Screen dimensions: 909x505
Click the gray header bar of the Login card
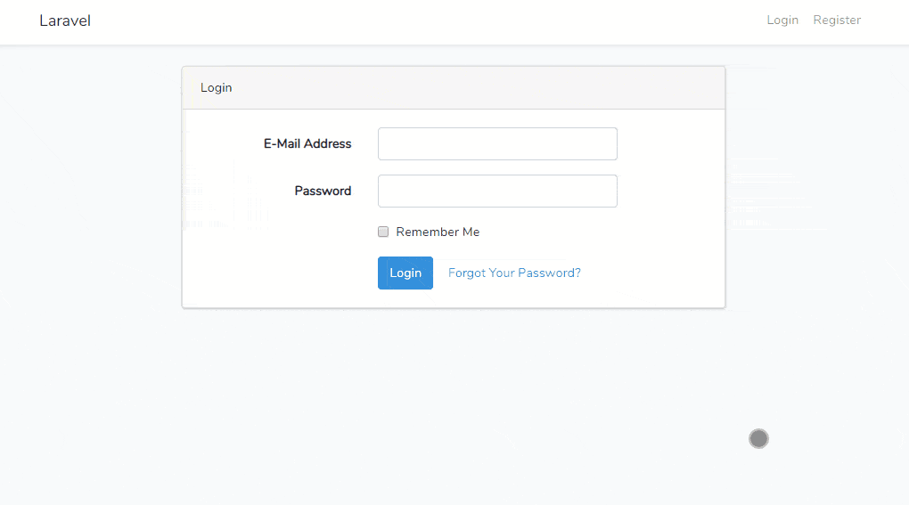pos(454,87)
